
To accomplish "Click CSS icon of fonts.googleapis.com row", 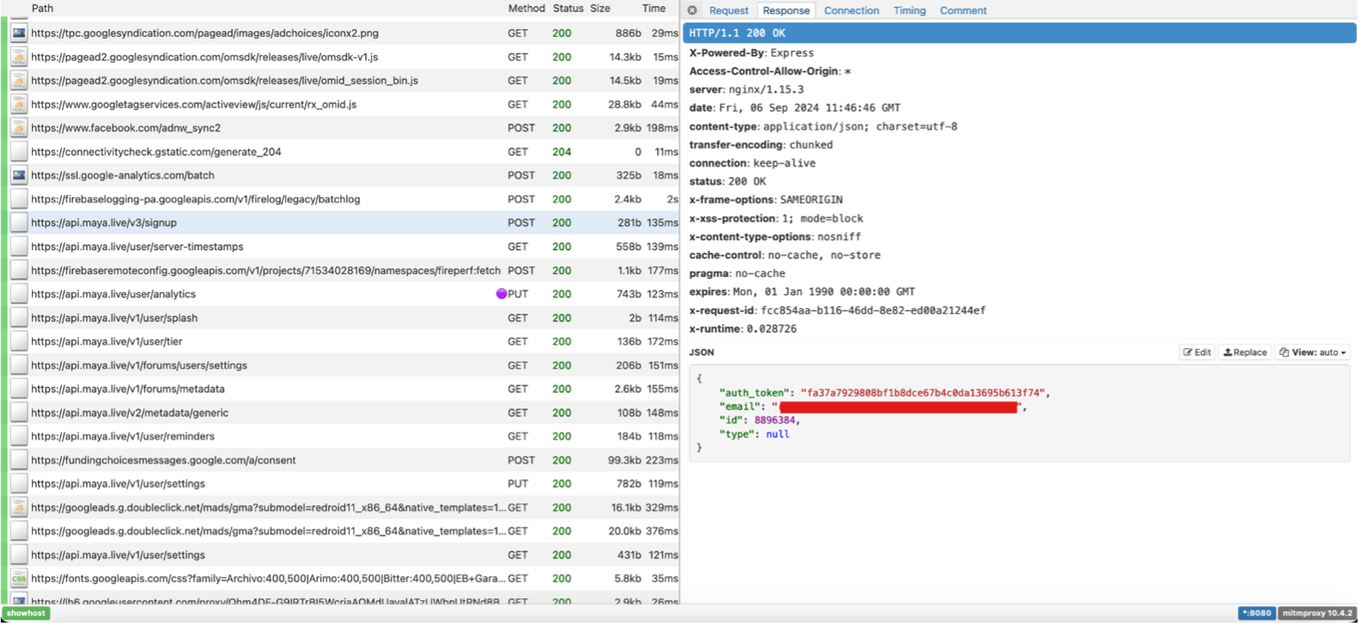I will click(19, 579).
